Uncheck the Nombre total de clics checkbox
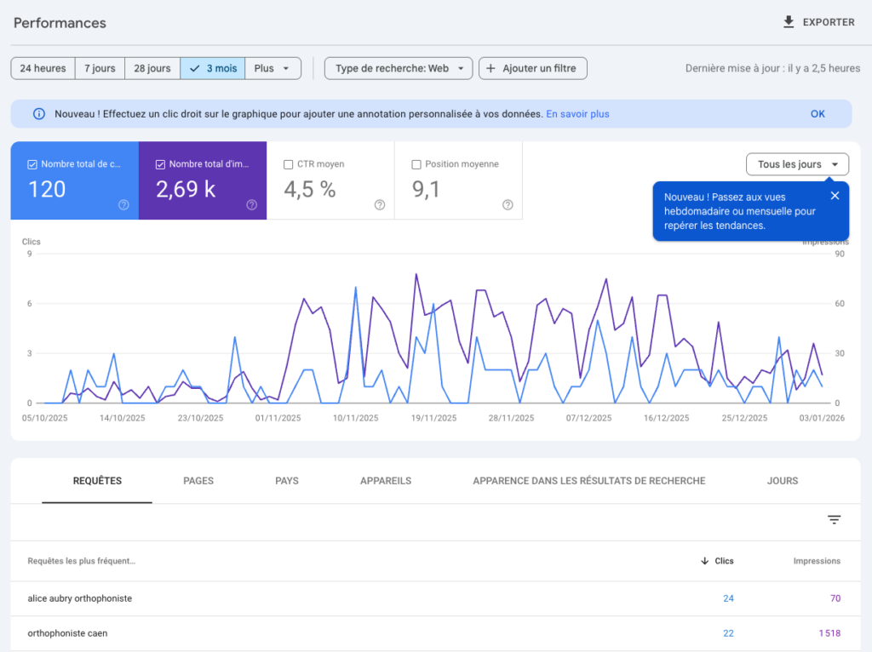The height and width of the screenshot is (652, 872). tap(32, 164)
